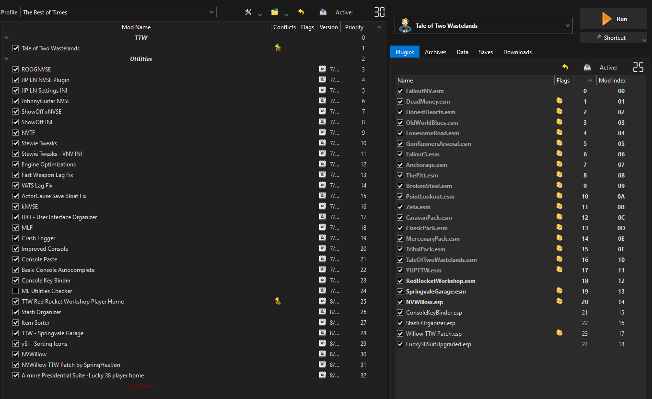652x399 pixels.
Task: Select the GunRunnersArsenal.esm plugin name
Action: tap(439, 144)
